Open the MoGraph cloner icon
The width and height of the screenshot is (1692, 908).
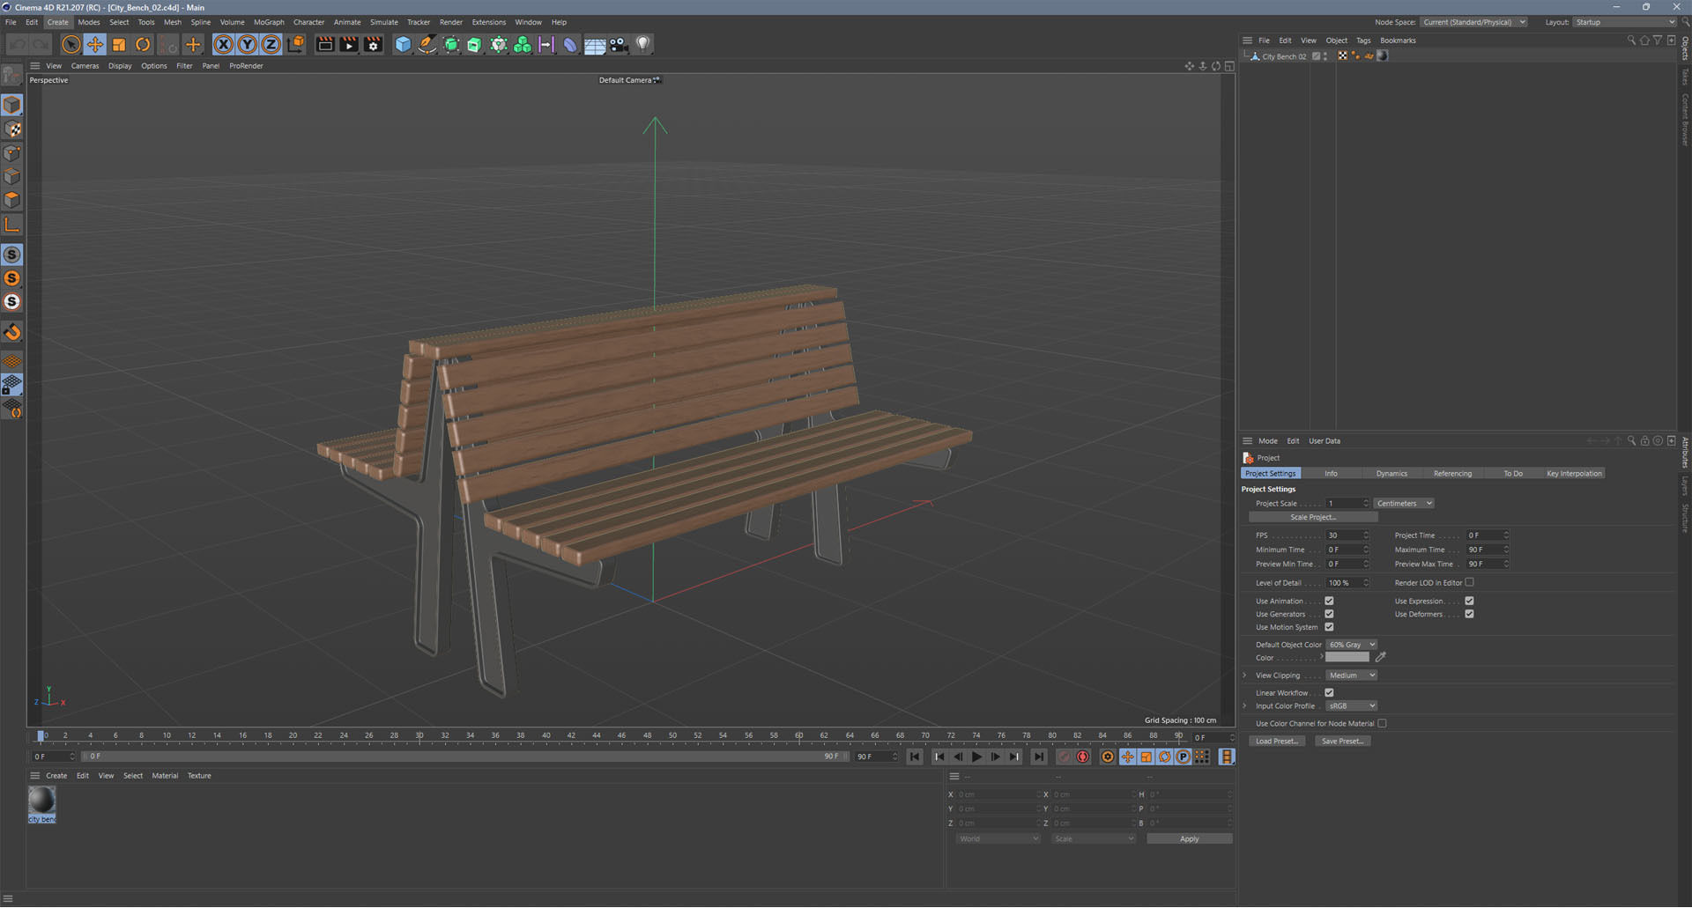[x=523, y=44]
